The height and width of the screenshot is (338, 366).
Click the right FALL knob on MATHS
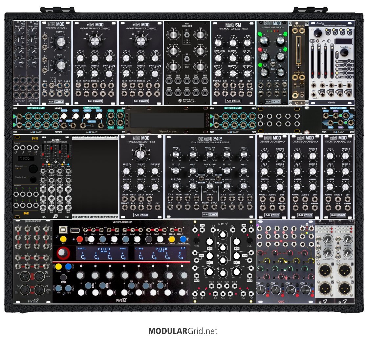click(x=236, y=256)
